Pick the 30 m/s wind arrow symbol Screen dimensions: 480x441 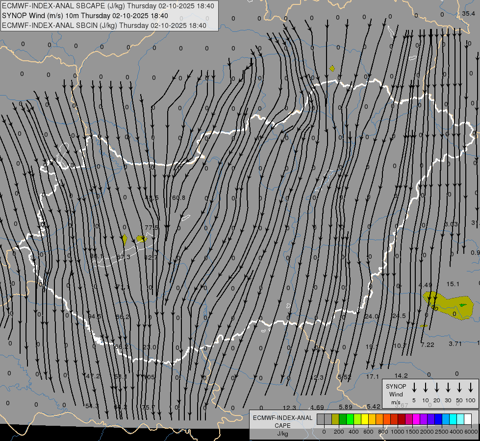pos(448,388)
